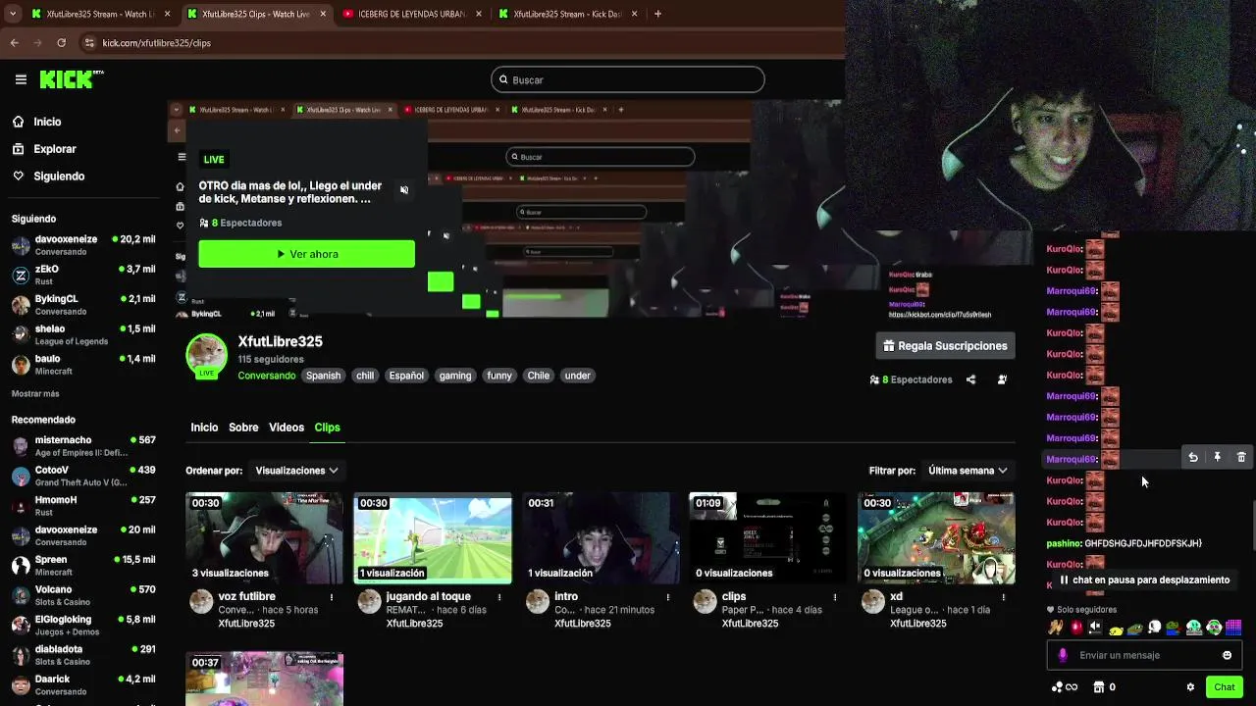Open the shop icon showing 0
Viewport: 1256px width, 706px height.
pos(1105,687)
